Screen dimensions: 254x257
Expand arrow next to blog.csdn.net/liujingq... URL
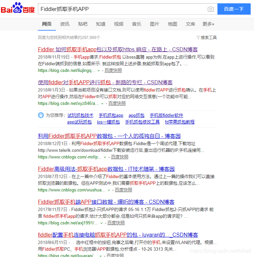click(x=98, y=71)
